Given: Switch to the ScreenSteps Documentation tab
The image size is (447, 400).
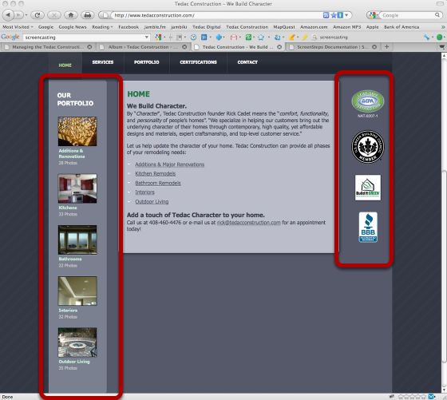Looking at the screenshot, I should tap(333, 47).
